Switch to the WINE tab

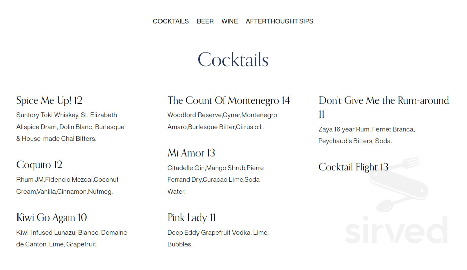coord(229,21)
